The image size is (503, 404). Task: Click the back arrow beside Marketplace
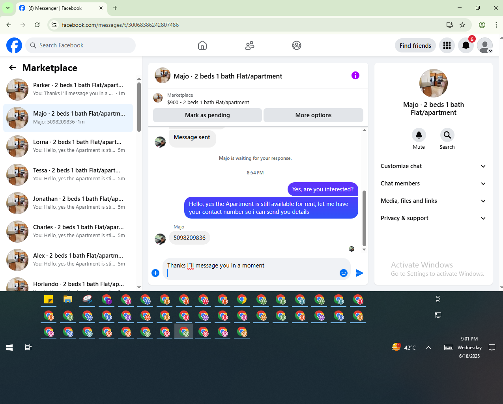pos(13,67)
